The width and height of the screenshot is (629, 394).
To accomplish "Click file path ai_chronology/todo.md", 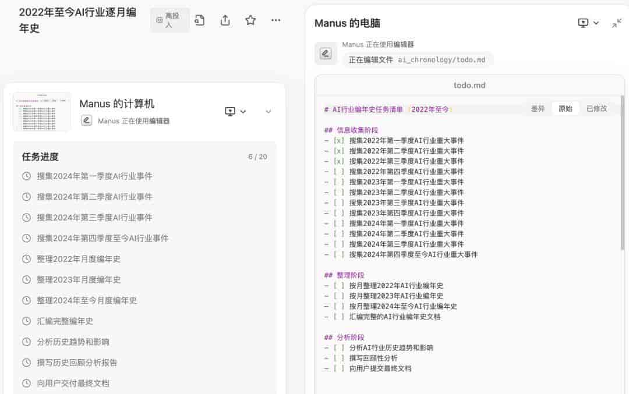I will click(441, 60).
